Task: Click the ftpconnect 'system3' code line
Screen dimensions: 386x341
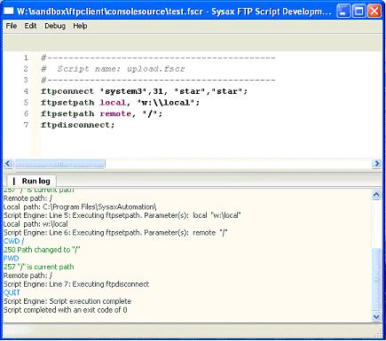Action: [x=144, y=91]
